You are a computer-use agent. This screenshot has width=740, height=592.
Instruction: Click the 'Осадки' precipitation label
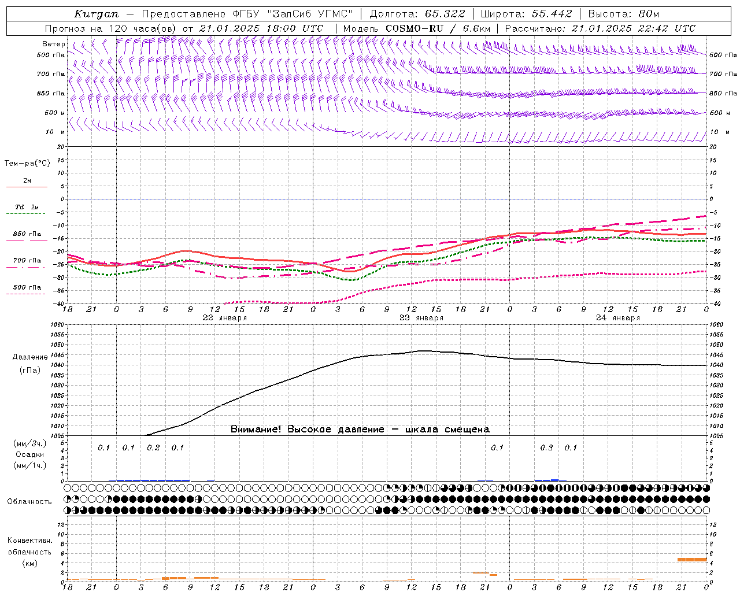pyautogui.click(x=30, y=454)
